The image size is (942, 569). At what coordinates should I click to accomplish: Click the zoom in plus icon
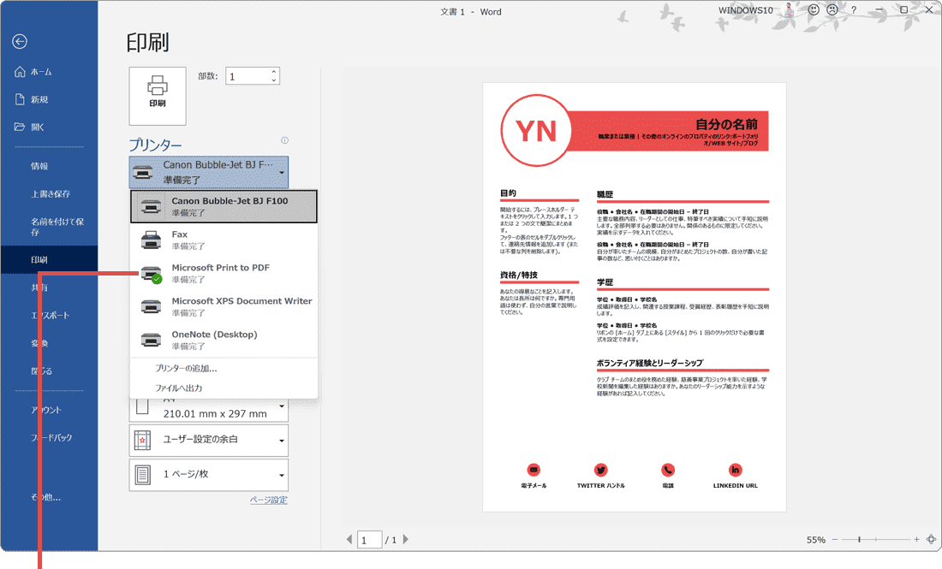[915, 540]
